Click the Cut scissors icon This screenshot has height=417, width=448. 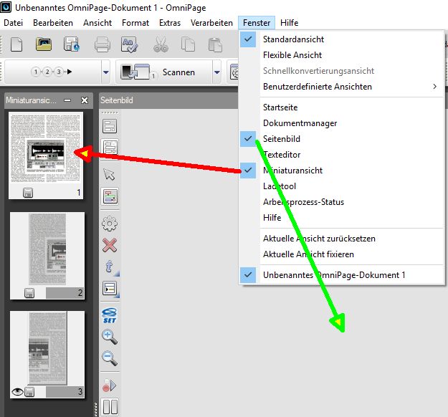pyautogui.click(x=161, y=44)
